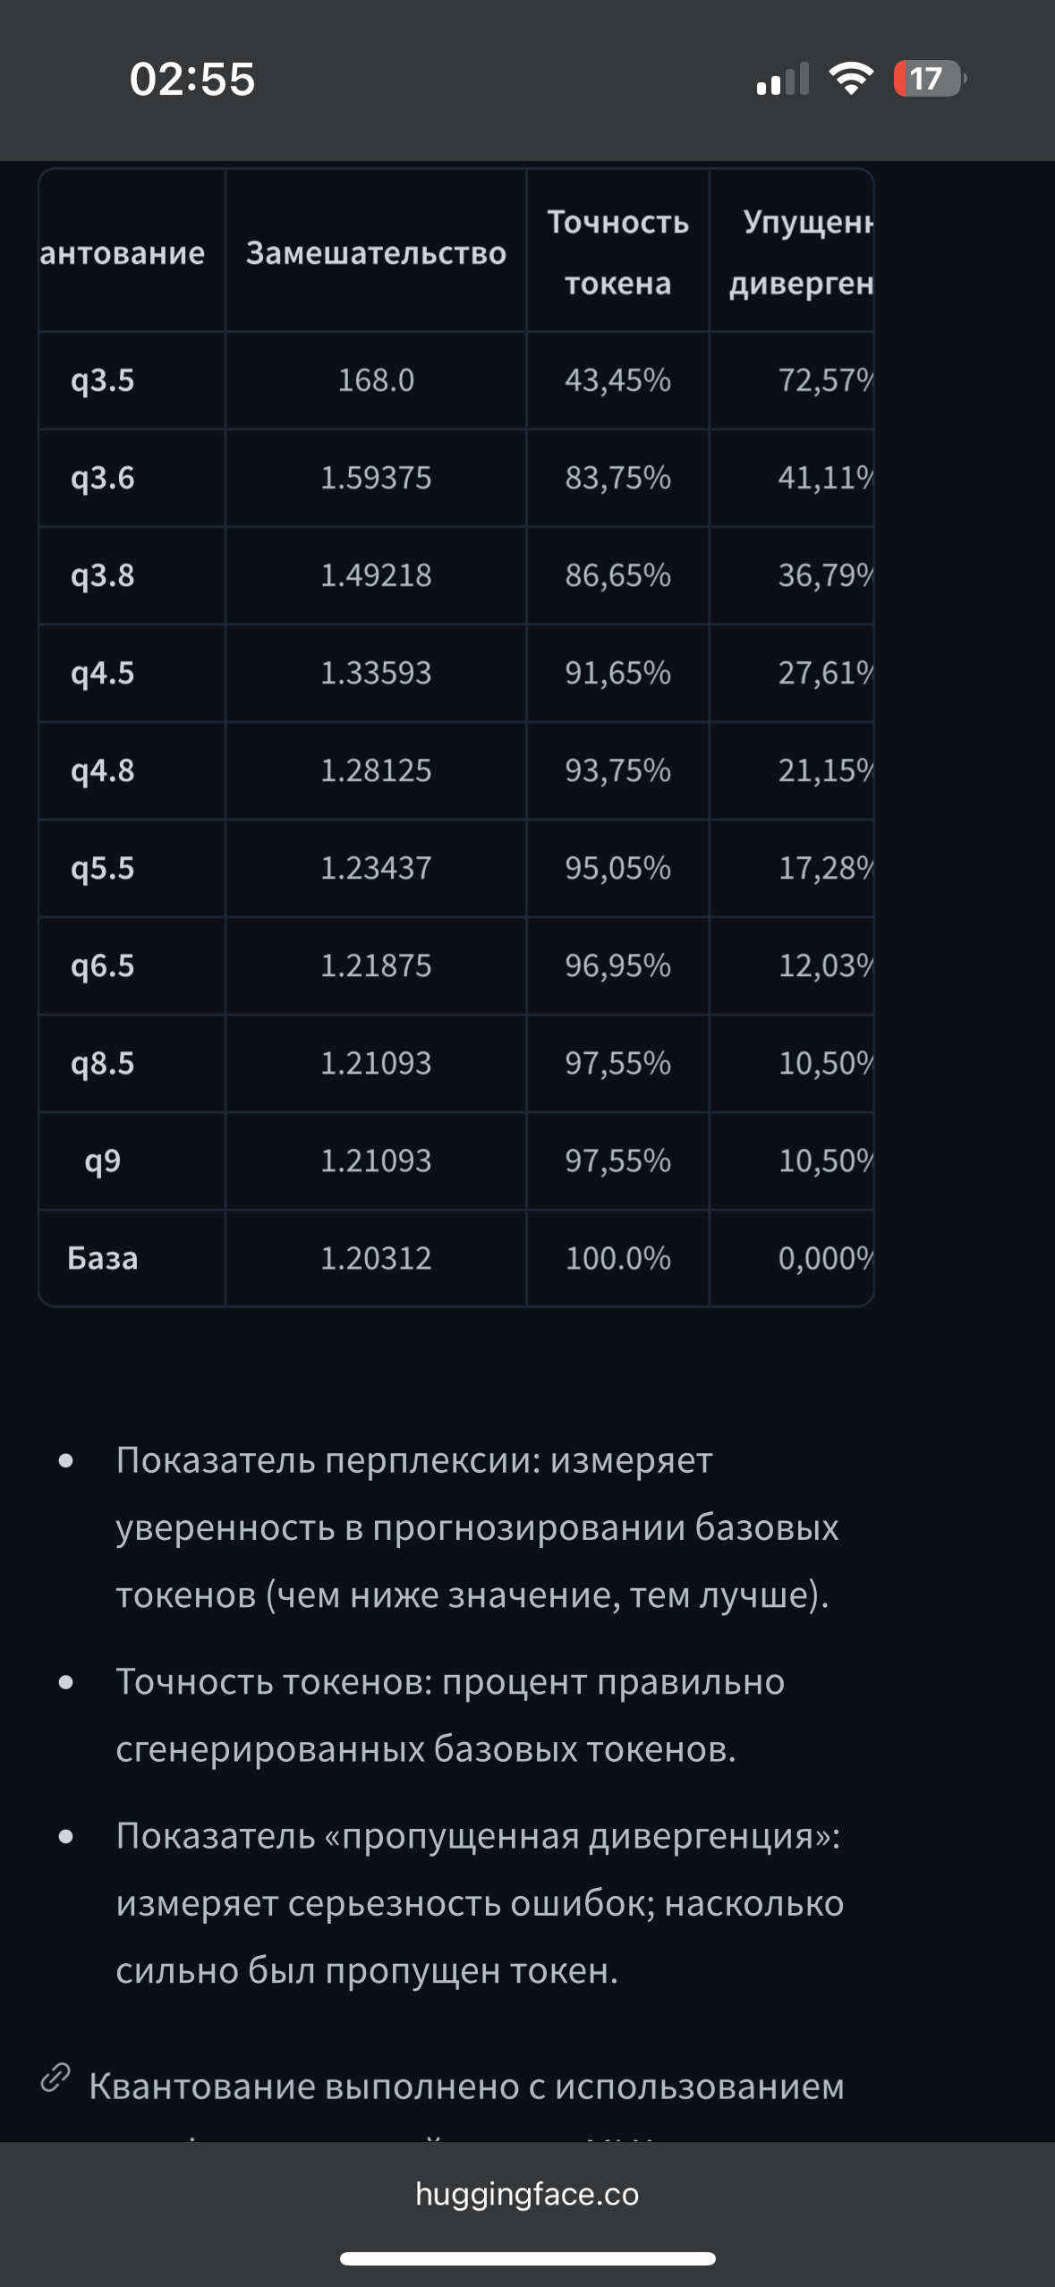The height and width of the screenshot is (2287, 1055).
Task: Tap the battery indicator showing 17
Action: pos(929,79)
